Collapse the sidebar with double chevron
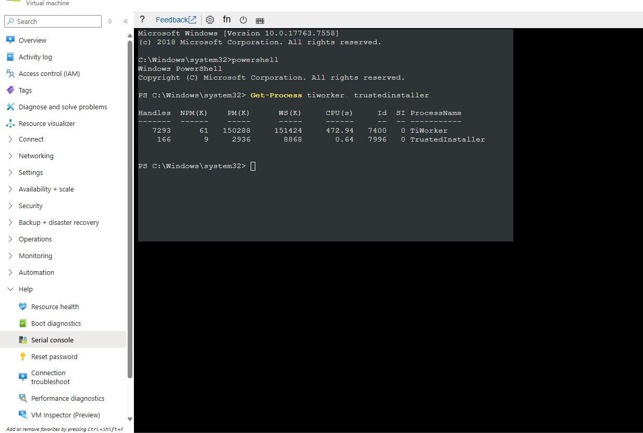Image resolution: width=643 pixels, height=433 pixels. (x=126, y=21)
